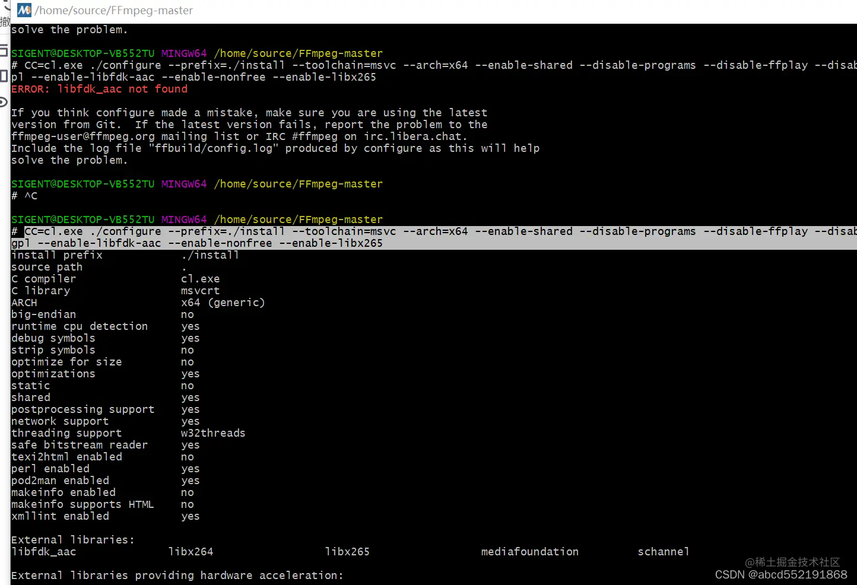Click the 'x64 (generic)' value
857x585 pixels.
click(223, 303)
